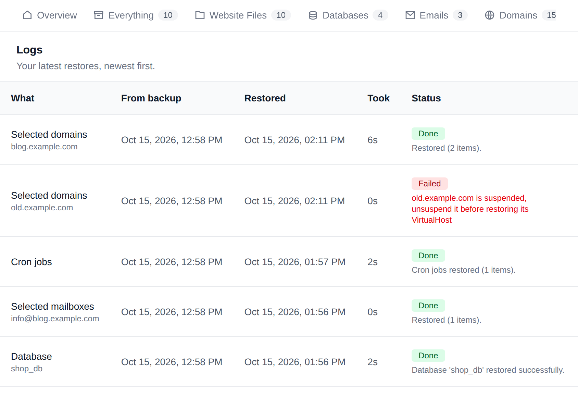This screenshot has width=578, height=409.
Task: Click the Status column header
Action: [x=426, y=98]
